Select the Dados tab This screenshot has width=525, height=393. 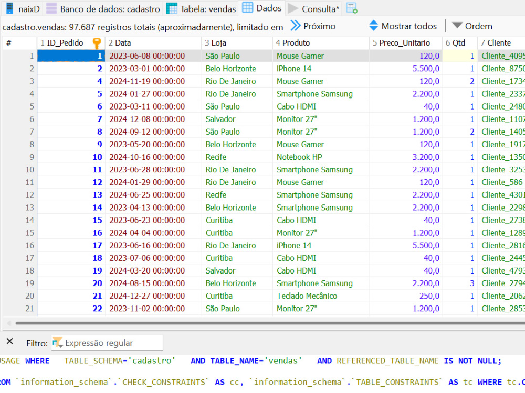262,8
